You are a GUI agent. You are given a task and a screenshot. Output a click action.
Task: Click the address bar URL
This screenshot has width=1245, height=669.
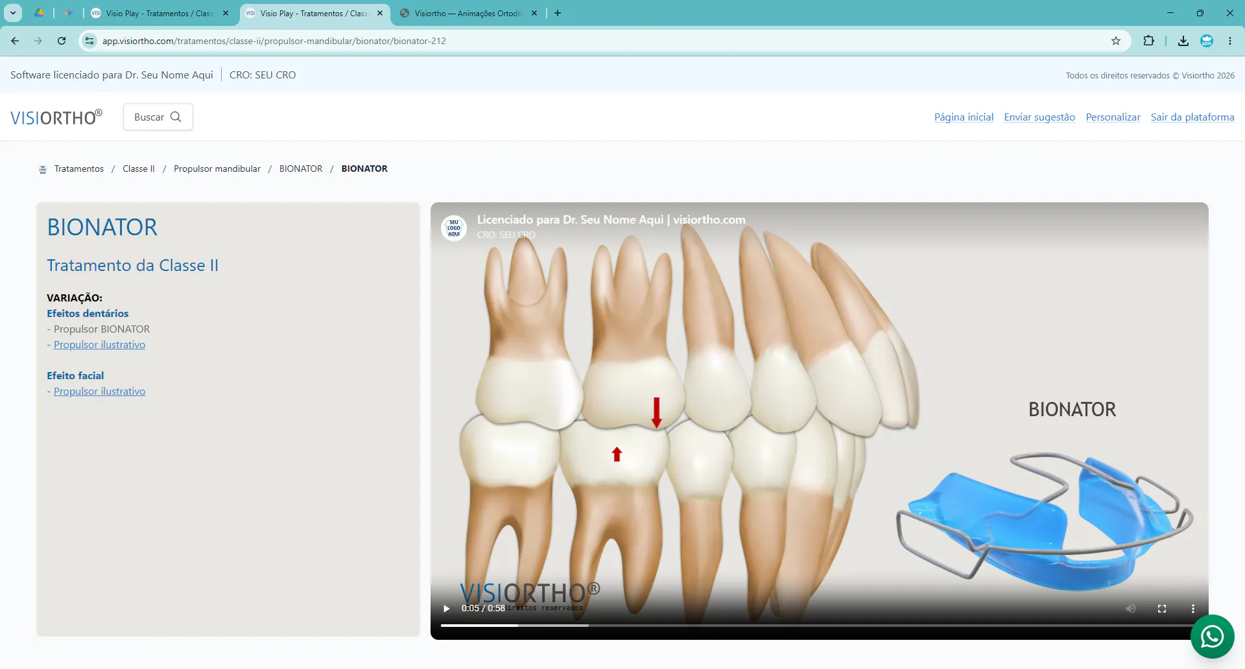pyautogui.click(x=274, y=41)
